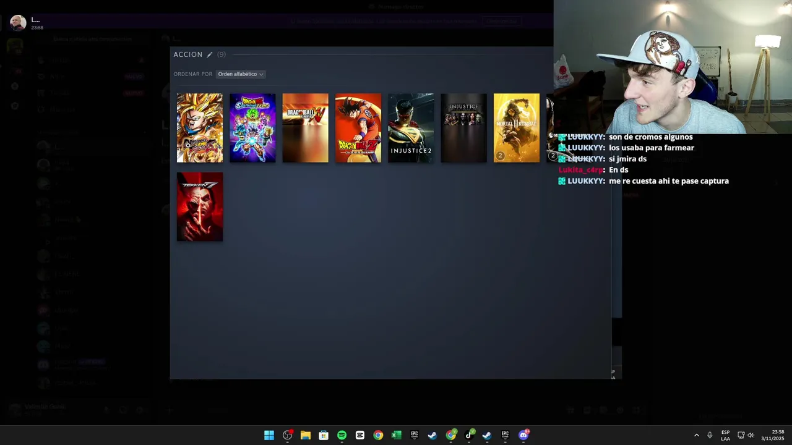
Task: Switch ESP LAA keyboard language
Action: [725, 435]
